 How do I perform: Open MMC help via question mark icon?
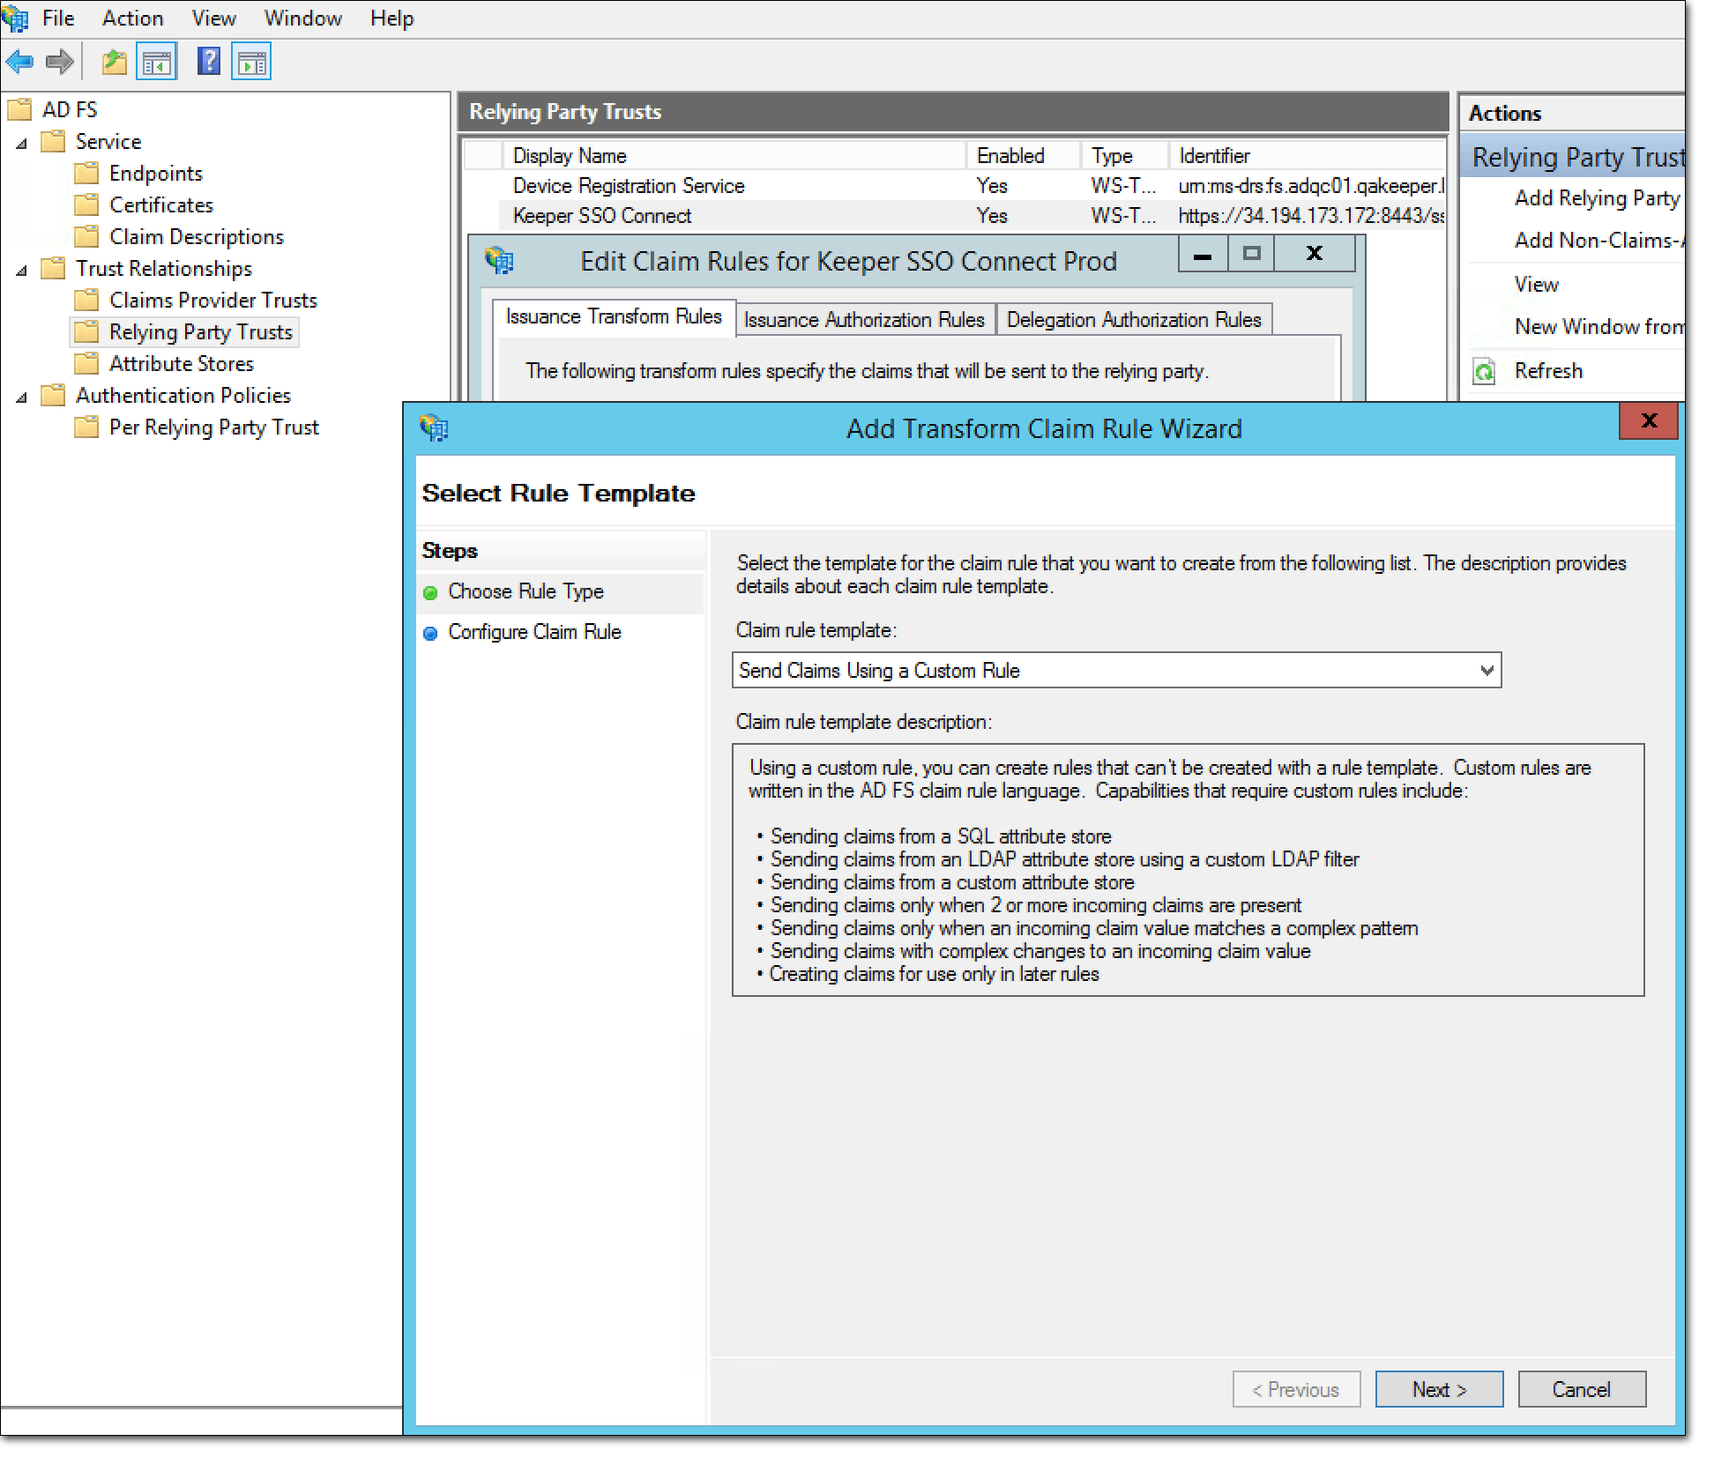coord(208,60)
